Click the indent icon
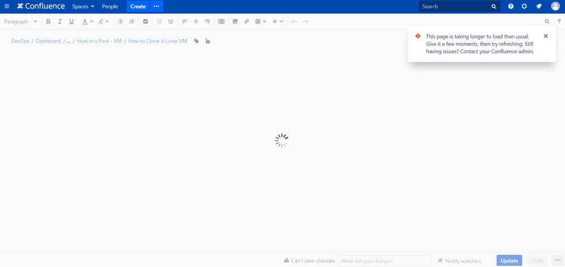 [x=170, y=21]
